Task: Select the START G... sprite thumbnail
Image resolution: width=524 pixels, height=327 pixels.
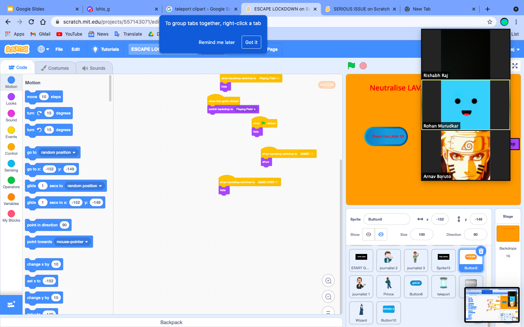Action: tap(361, 261)
